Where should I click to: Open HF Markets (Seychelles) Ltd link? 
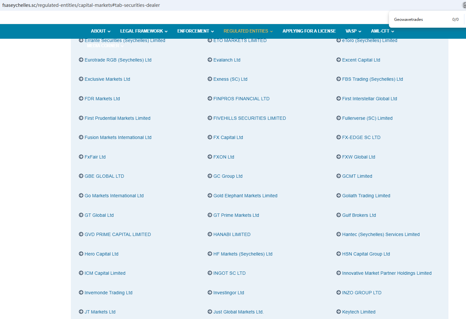(x=243, y=254)
